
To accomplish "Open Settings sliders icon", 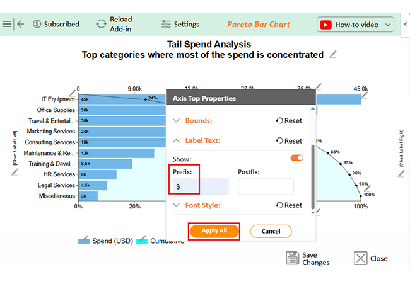I will tap(166, 24).
